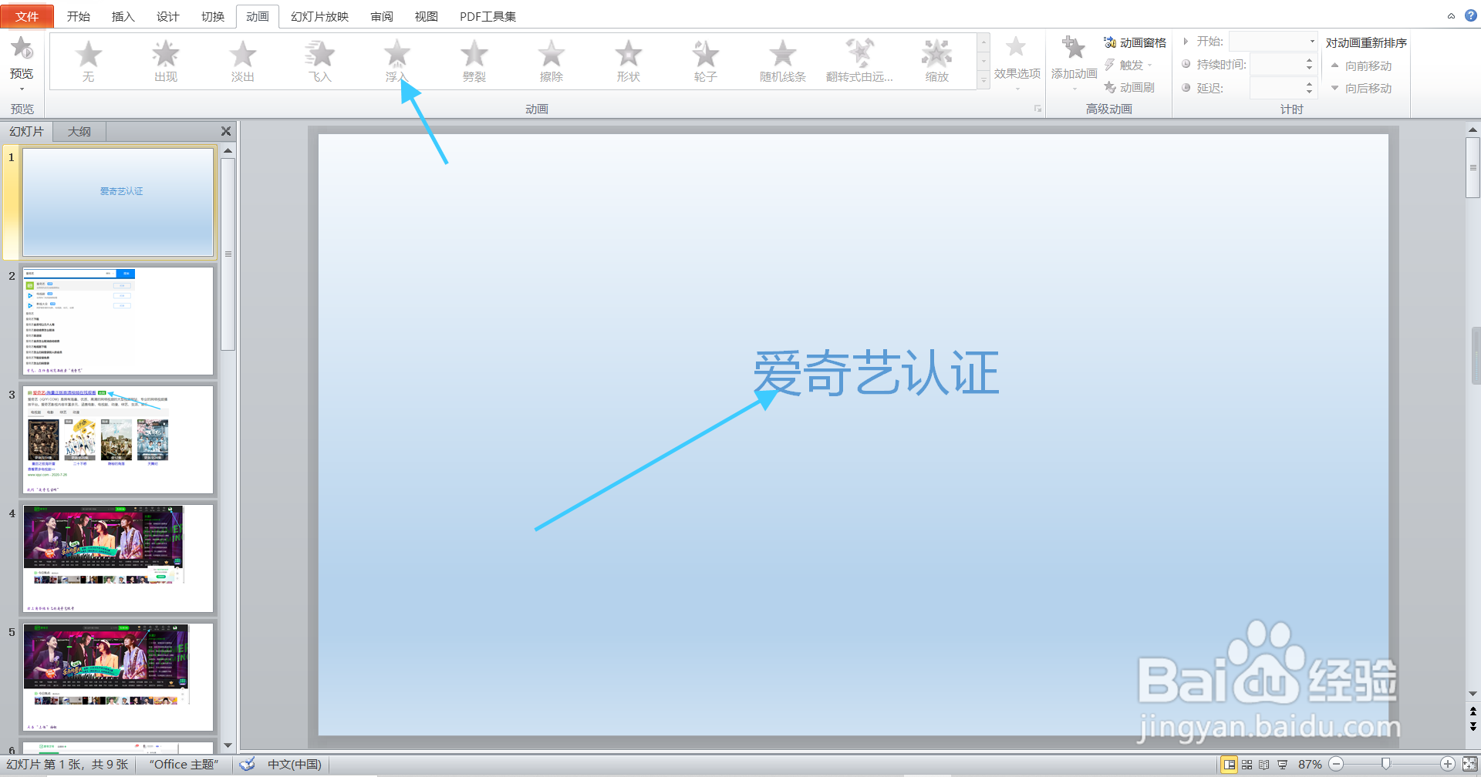Click the 延迟 delay spinner
Image resolution: width=1481 pixels, height=777 pixels.
point(1310,88)
